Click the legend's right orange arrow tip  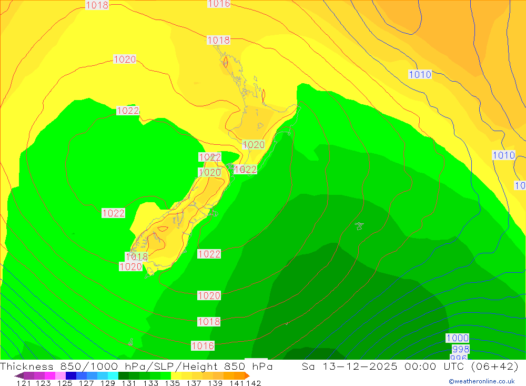pos(247,375)
